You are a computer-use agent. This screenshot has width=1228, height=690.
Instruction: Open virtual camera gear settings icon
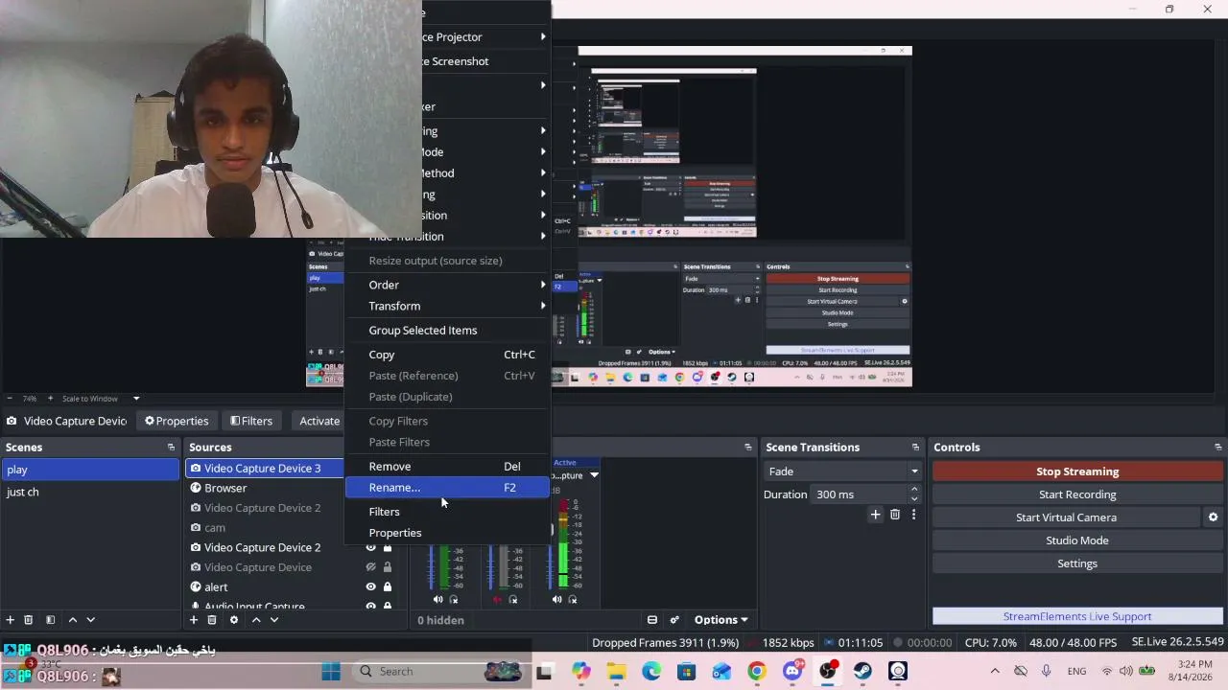point(1213,517)
